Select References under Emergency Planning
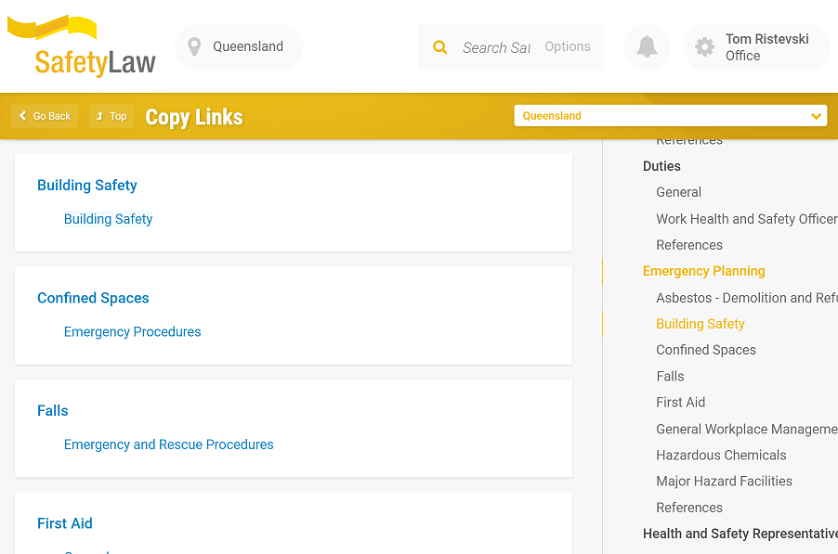The width and height of the screenshot is (838, 554). tap(689, 508)
